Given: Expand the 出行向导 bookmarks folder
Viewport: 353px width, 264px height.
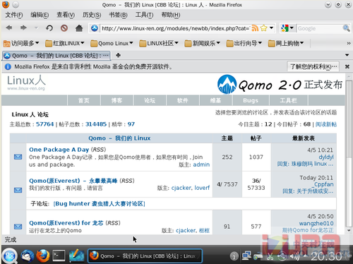Looking at the screenshot, I should tap(244, 43).
